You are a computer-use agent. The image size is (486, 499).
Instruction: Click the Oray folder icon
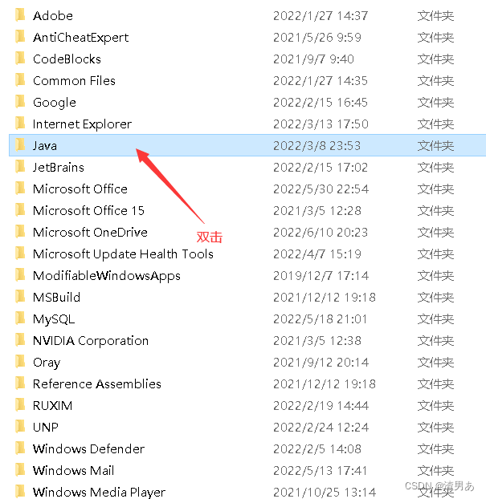[x=20, y=361]
